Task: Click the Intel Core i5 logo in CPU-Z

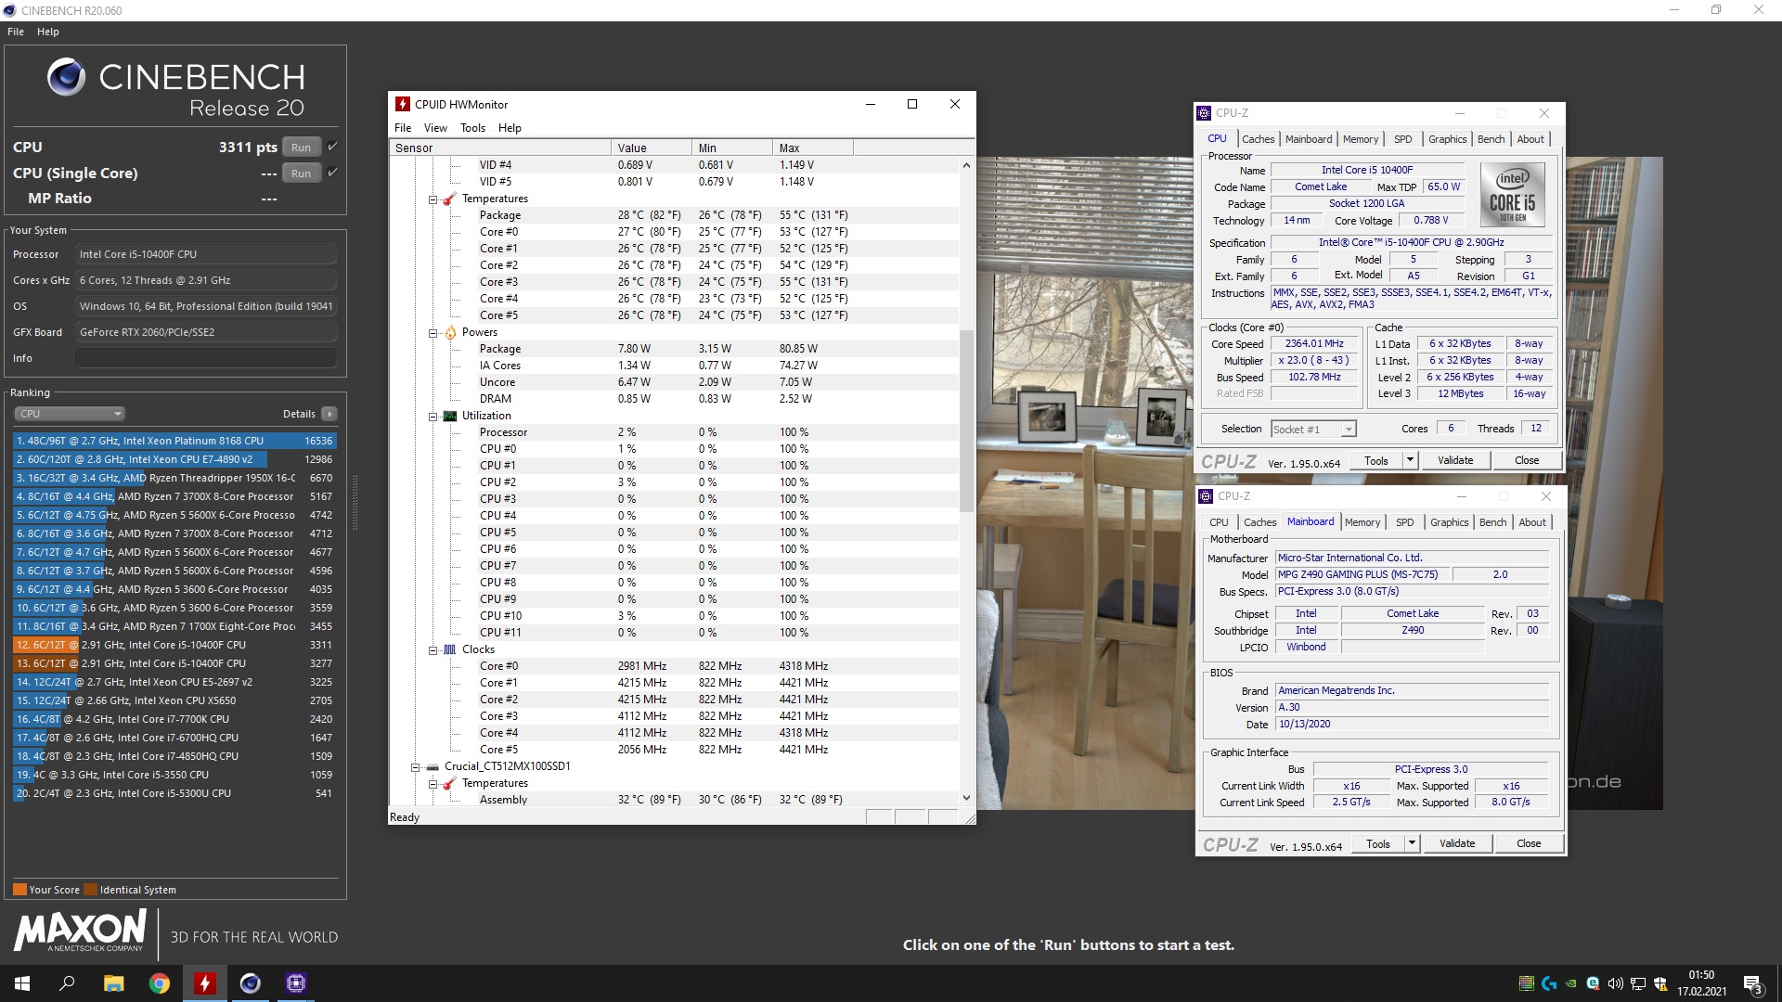Action: [x=1512, y=195]
